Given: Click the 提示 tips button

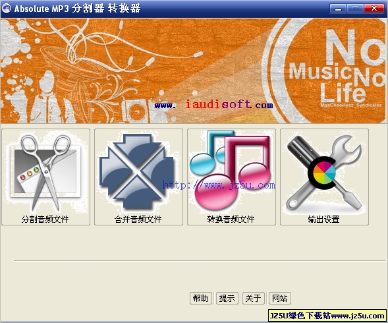Looking at the screenshot, I should coord(227,298).
